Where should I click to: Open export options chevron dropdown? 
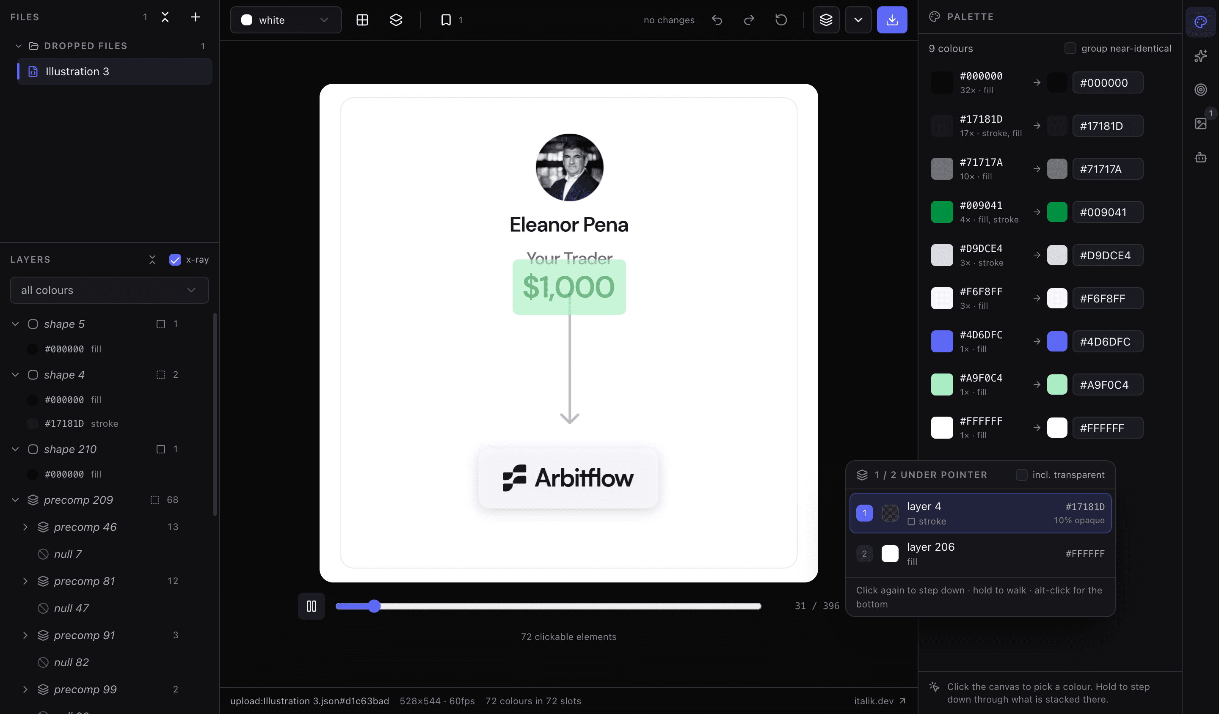[858, 20]
